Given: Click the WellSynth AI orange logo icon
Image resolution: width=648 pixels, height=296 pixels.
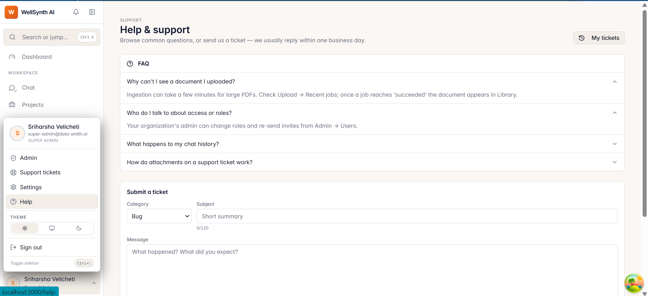Looking at the screenshot, I should [x=11, y=12].
